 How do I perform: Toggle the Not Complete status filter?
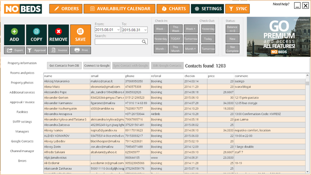(232, 49)
